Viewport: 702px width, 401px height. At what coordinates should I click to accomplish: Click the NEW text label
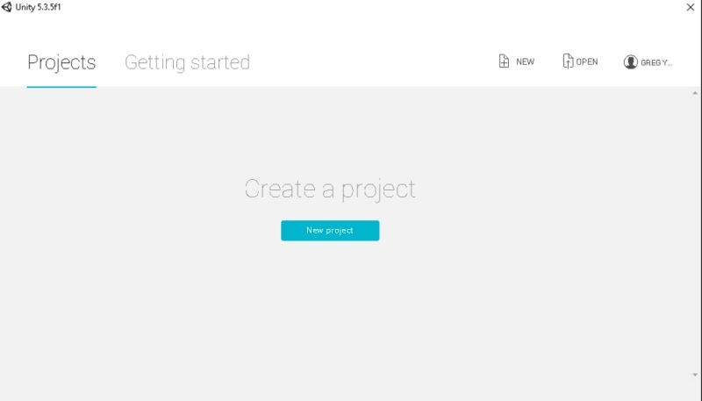click(525, 61)
